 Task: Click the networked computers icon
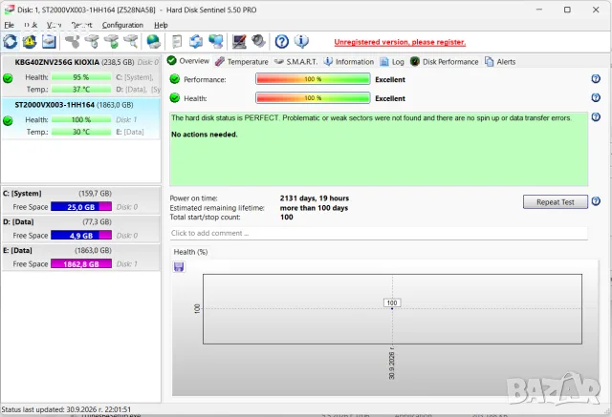tap(216, 41)
